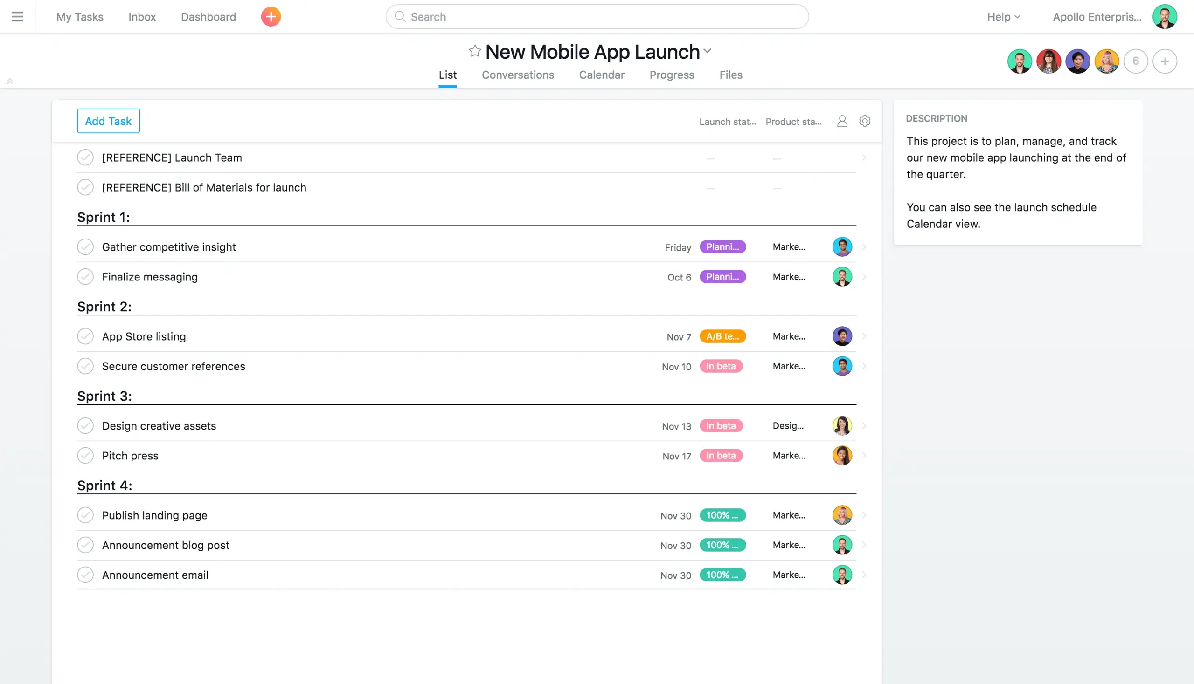Image resolution: width=1194 pixels, height=684 pixels.
Task: Toggle completion circle for Gather competitive insight
Action: [84, 246]
